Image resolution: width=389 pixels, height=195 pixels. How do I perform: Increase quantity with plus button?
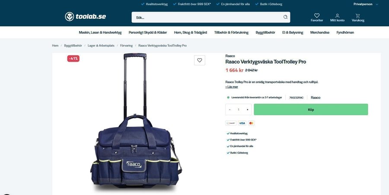tap(247, 110)
